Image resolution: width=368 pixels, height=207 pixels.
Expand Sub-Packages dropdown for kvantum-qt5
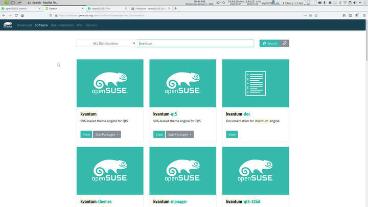pos(180,134)
